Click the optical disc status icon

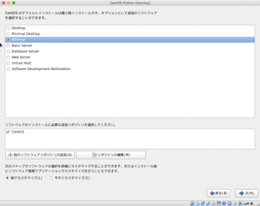pos(197,203)
